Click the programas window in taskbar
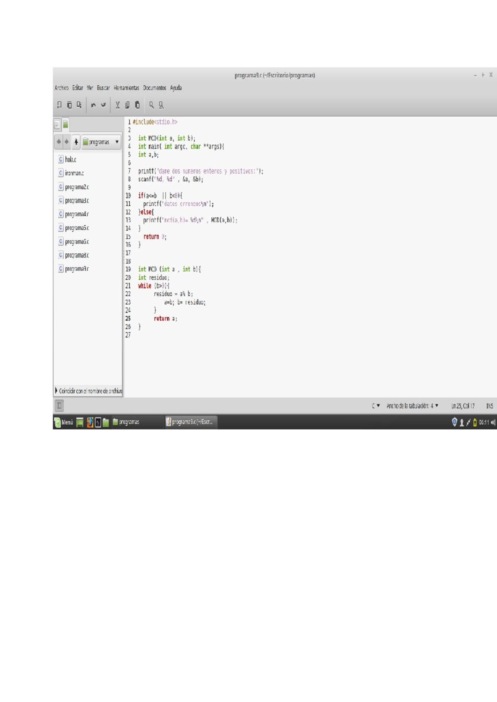This screenshot has width=497, height=702. [x=126, y=422]
